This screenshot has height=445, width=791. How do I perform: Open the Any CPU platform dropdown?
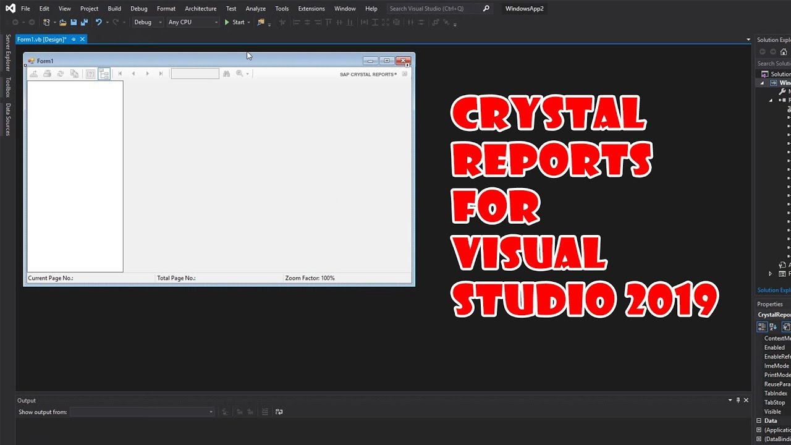point(193,22)
